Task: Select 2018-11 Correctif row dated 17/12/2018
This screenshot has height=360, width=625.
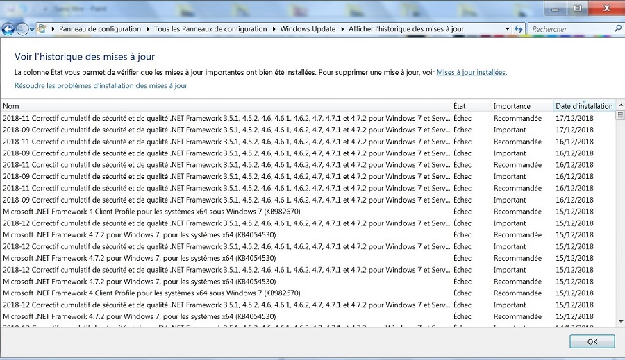Action: tap(308, 119)
